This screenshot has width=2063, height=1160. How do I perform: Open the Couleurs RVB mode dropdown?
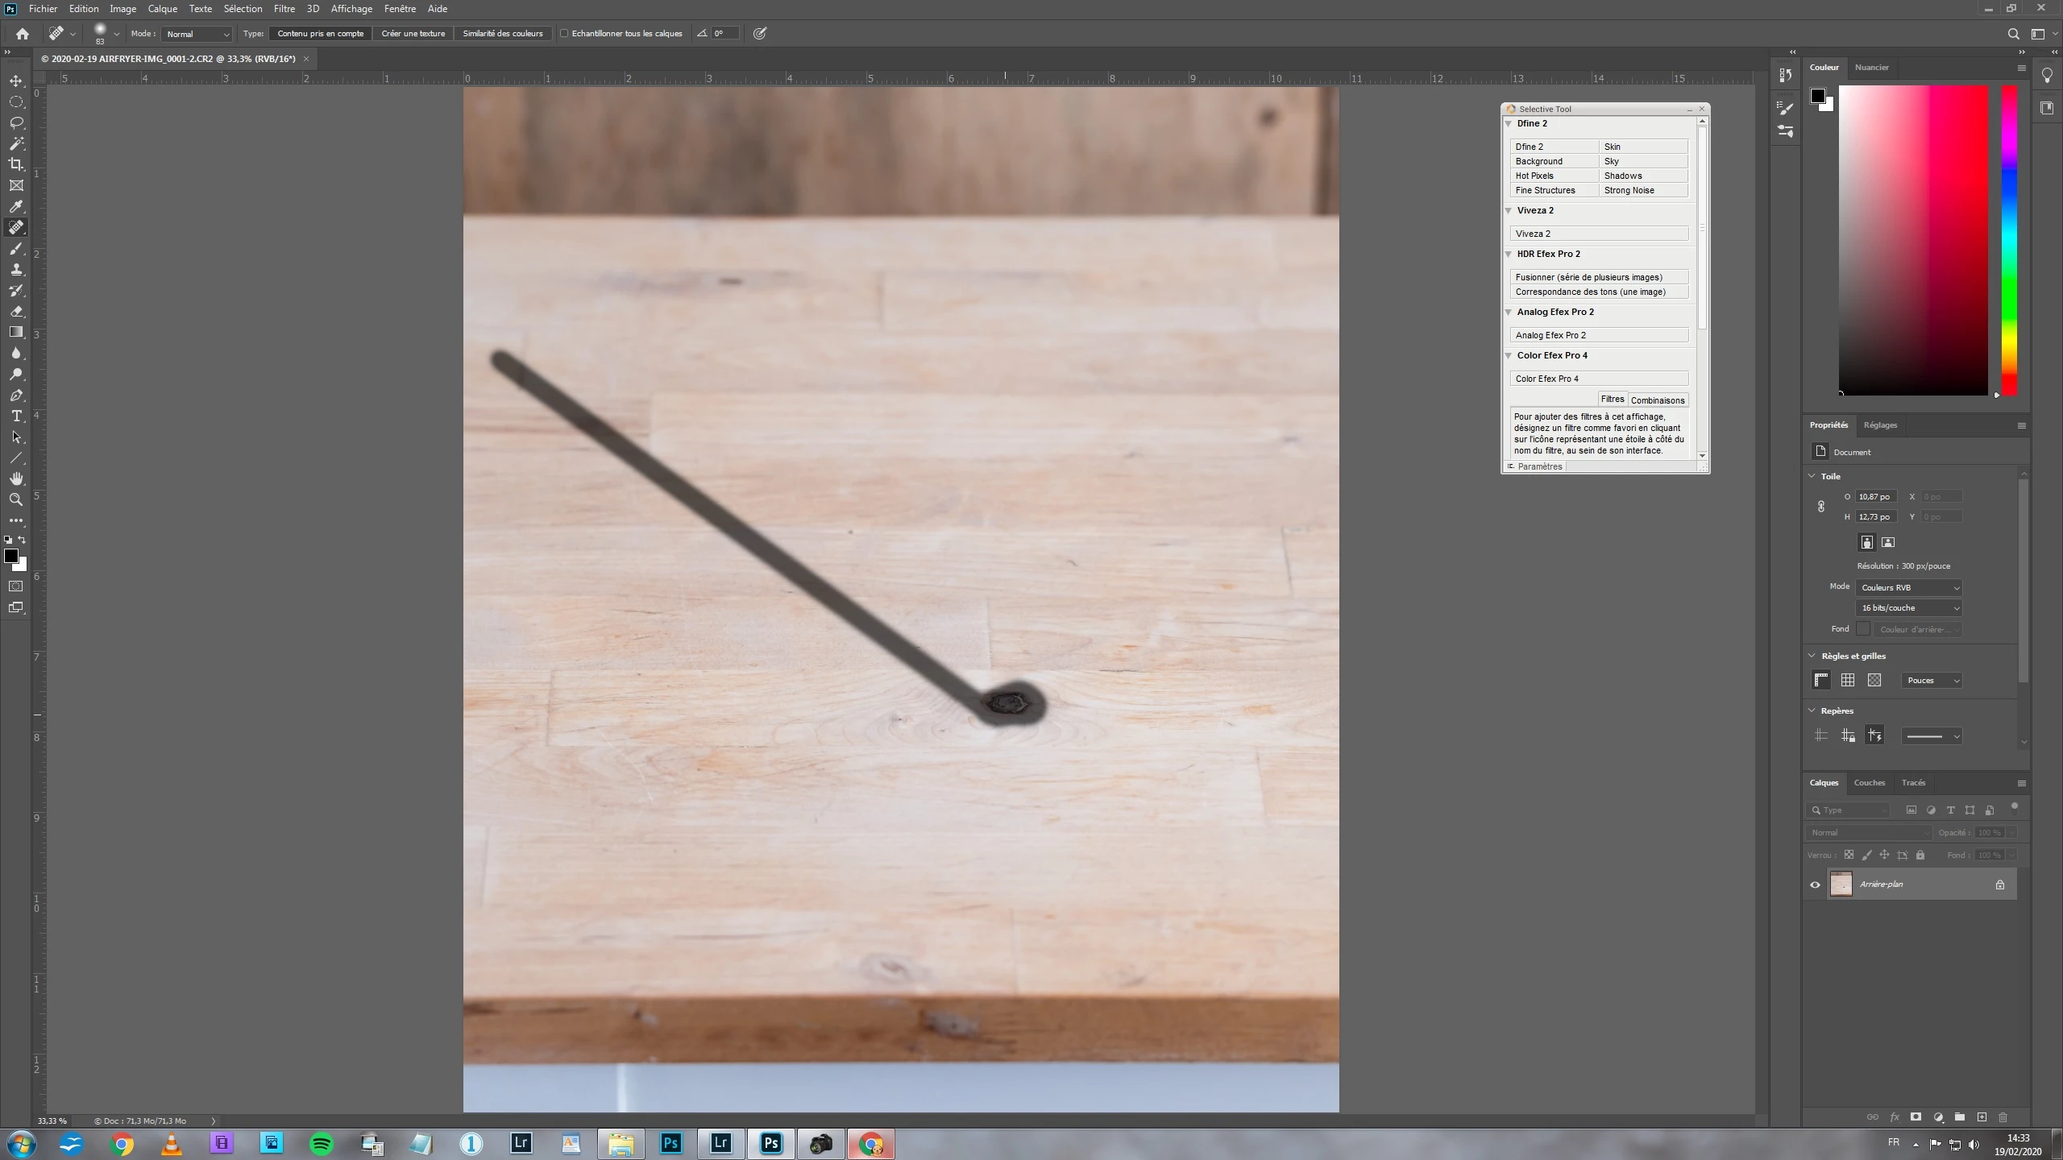tap(1908, 587)
